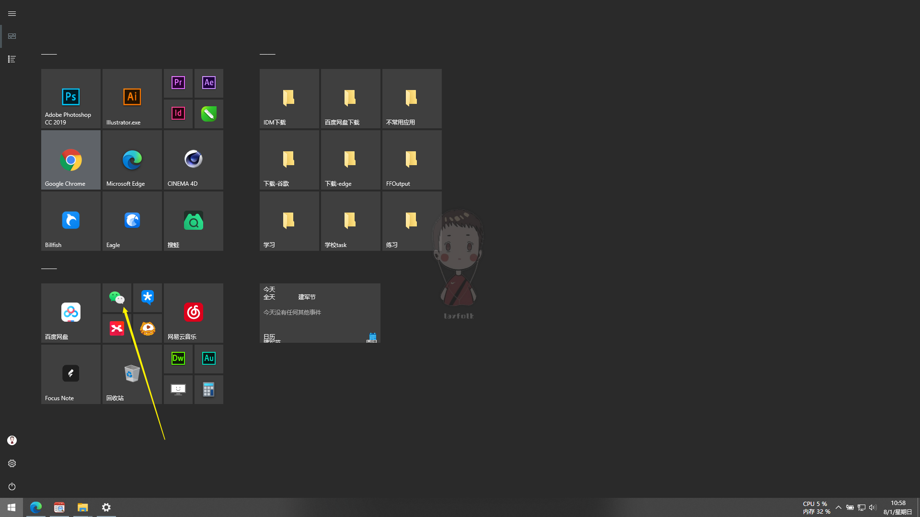Click the CPU 5 % monitor text

815,504
